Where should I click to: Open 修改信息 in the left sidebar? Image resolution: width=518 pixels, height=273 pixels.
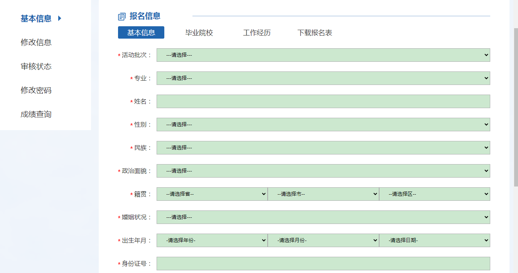coord(36,42)
